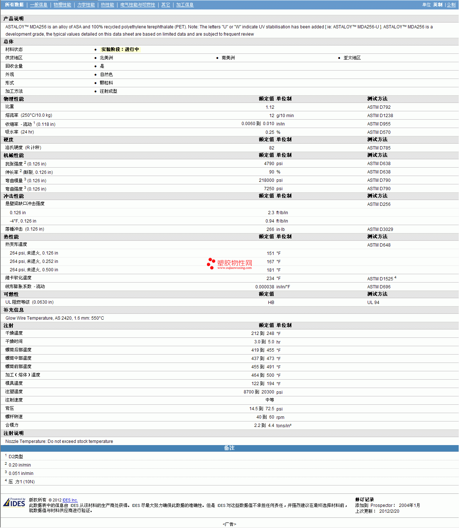
Task: Switch units to 公制
Action: coord(451,5)
